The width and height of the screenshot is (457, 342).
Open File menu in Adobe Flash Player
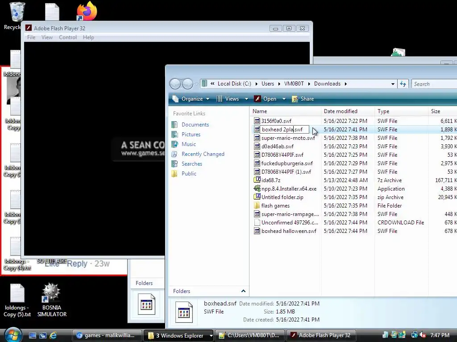pyautogui.click(x=31, y=37)
